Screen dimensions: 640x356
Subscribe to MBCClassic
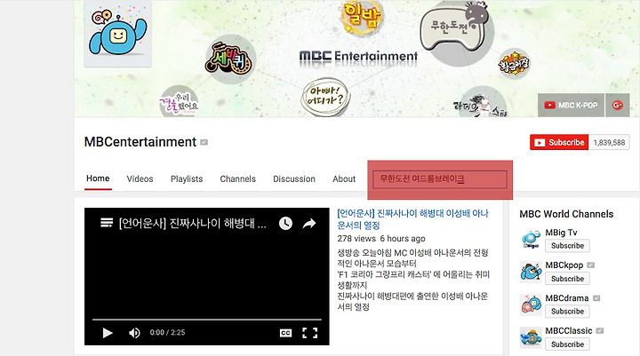(567, 344)
